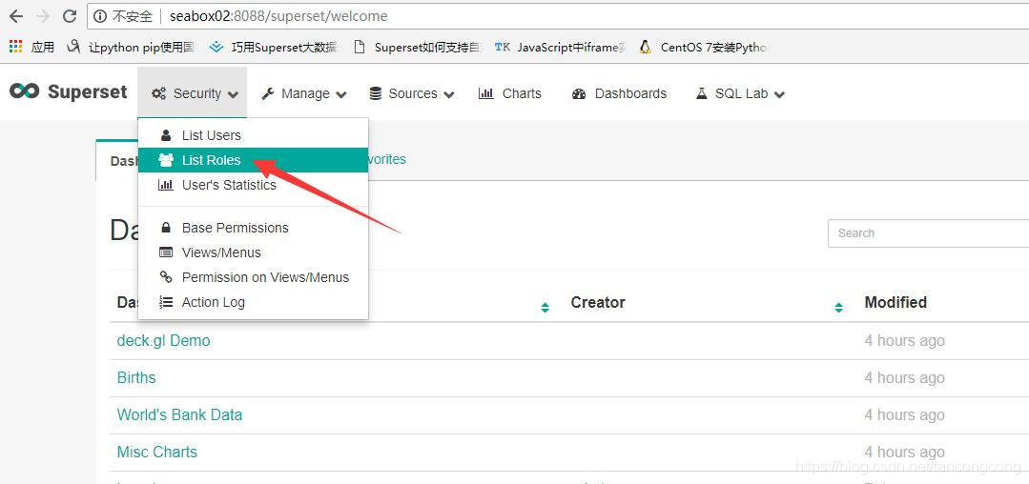Screen dimensions: 1029x484
Task: Open the CentOS 7 bookmark penguin icon
Action: [645, 48]
